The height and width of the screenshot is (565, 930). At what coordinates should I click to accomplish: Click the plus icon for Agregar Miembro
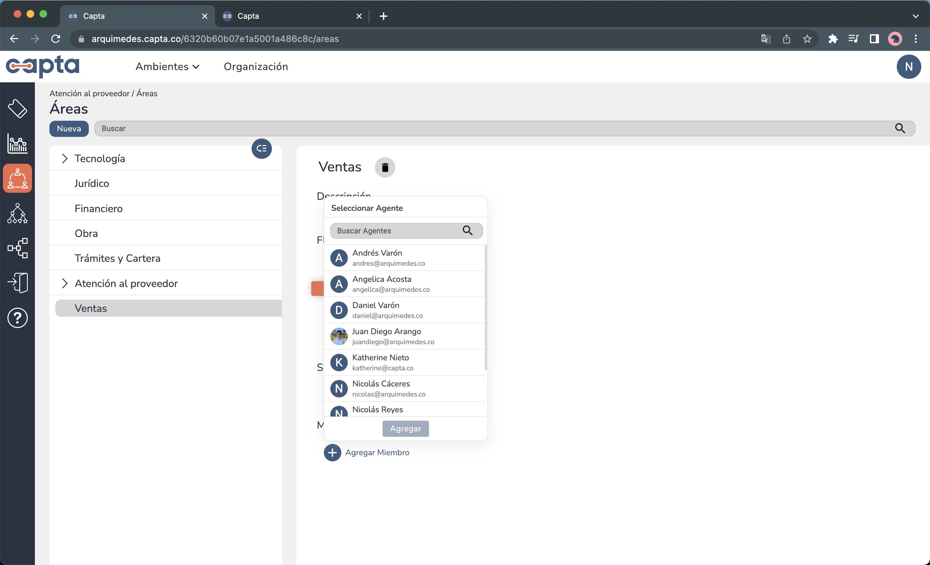coord(332,452)
